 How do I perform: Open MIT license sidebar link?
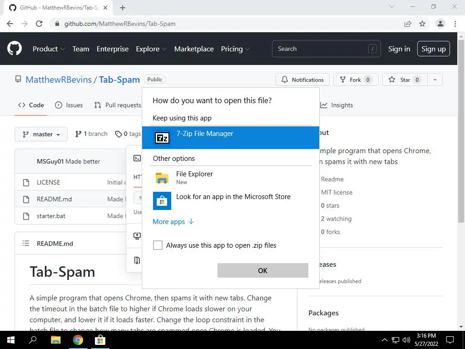coord(336,192)
